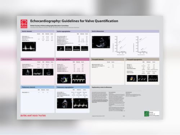Click the 'Tricuspid regurgitation' section header
Viewport: 180px width, 135px height.
[142, 59]
